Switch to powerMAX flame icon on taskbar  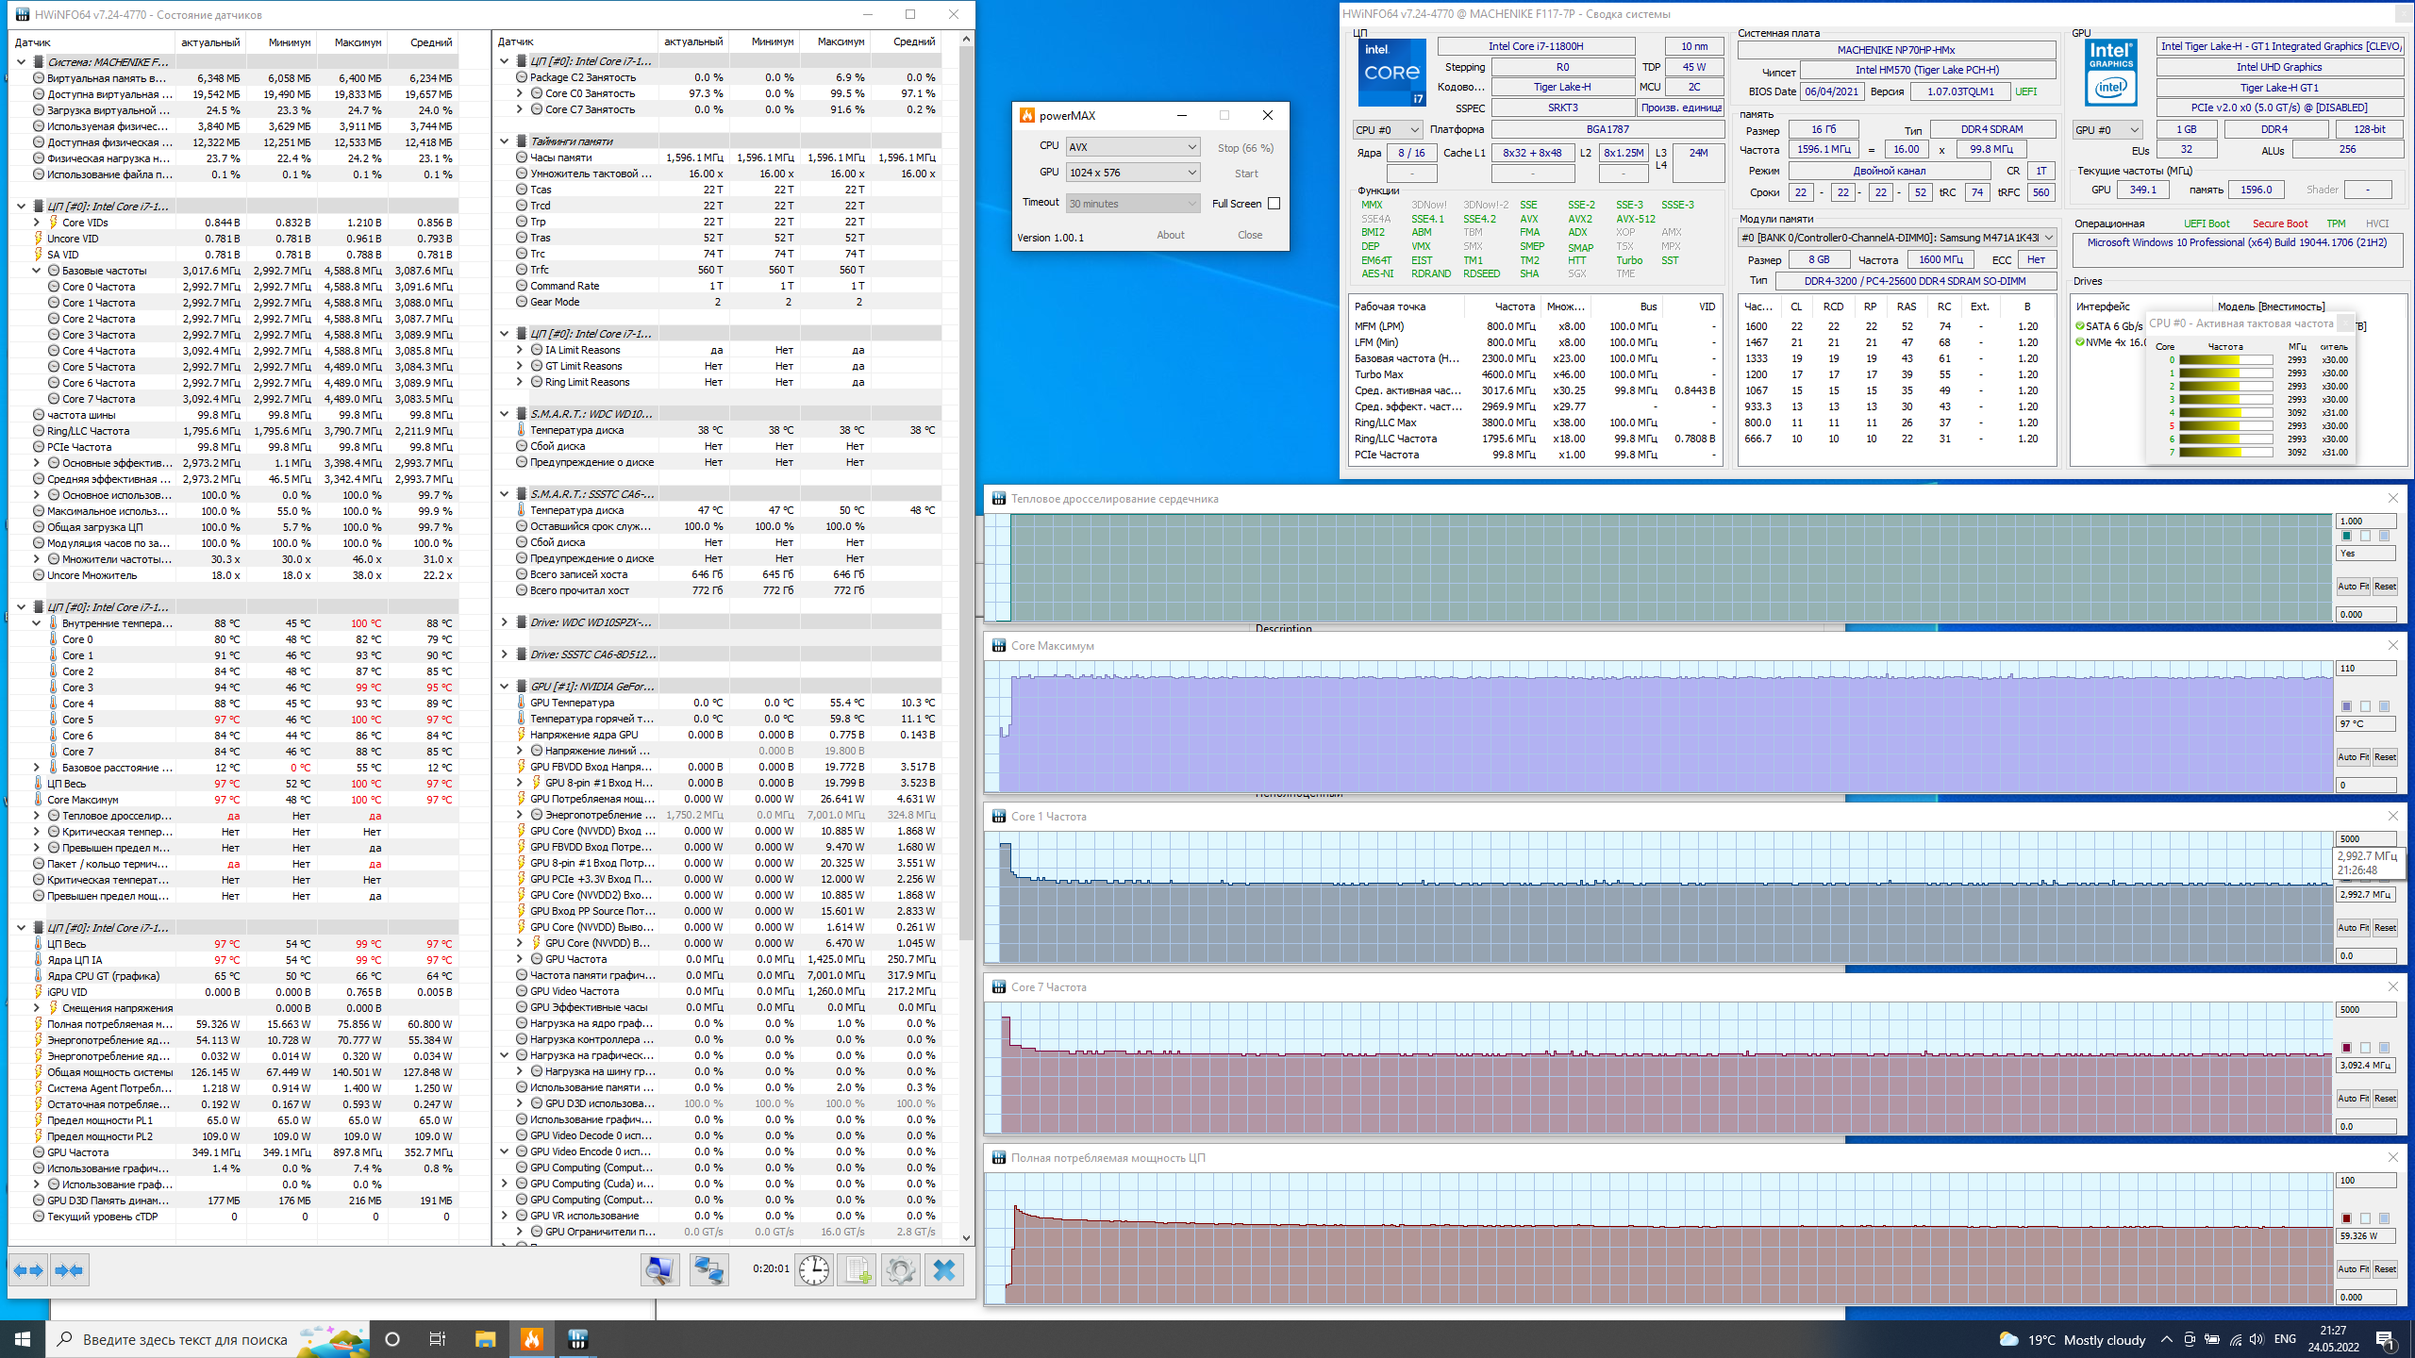pos(531,1339)
